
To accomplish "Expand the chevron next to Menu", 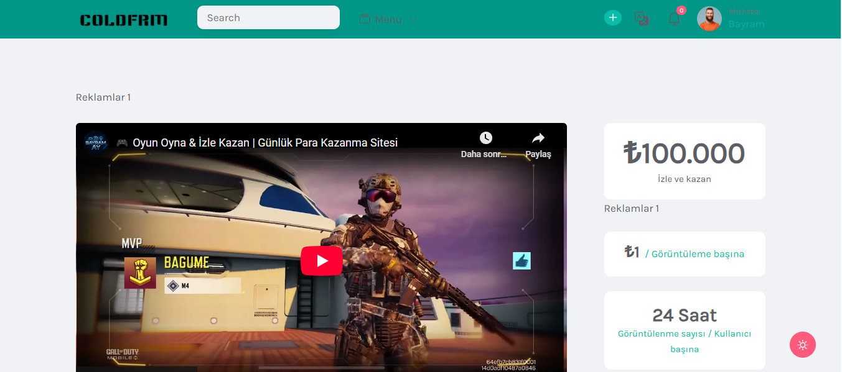I will 413,20.
